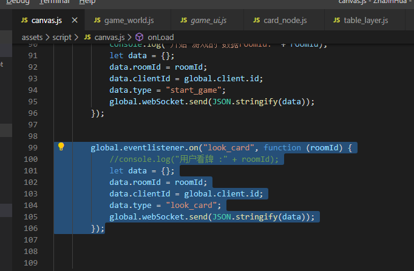The width and height of the screenshot is (414, 271).
Task: Expand the script breadcrumb segment
Action: coord(62,38)
